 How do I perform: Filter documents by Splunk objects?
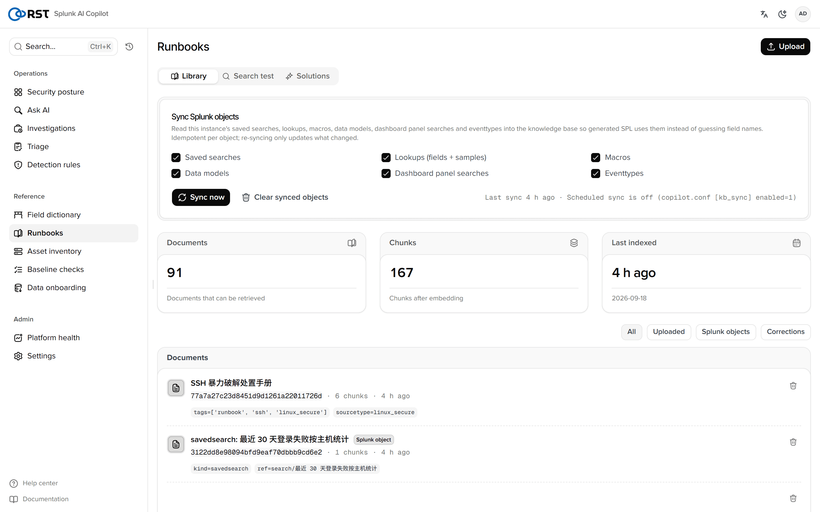[x=725, y=332]
